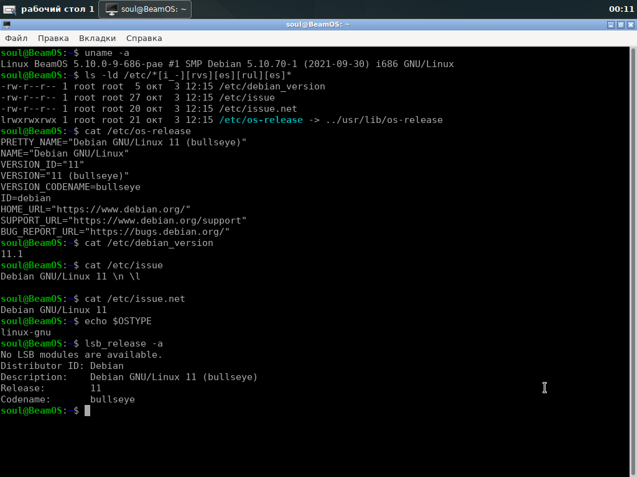Click the SUPPORT_URL line
The image size is (637, 477).
click(124, 220)
